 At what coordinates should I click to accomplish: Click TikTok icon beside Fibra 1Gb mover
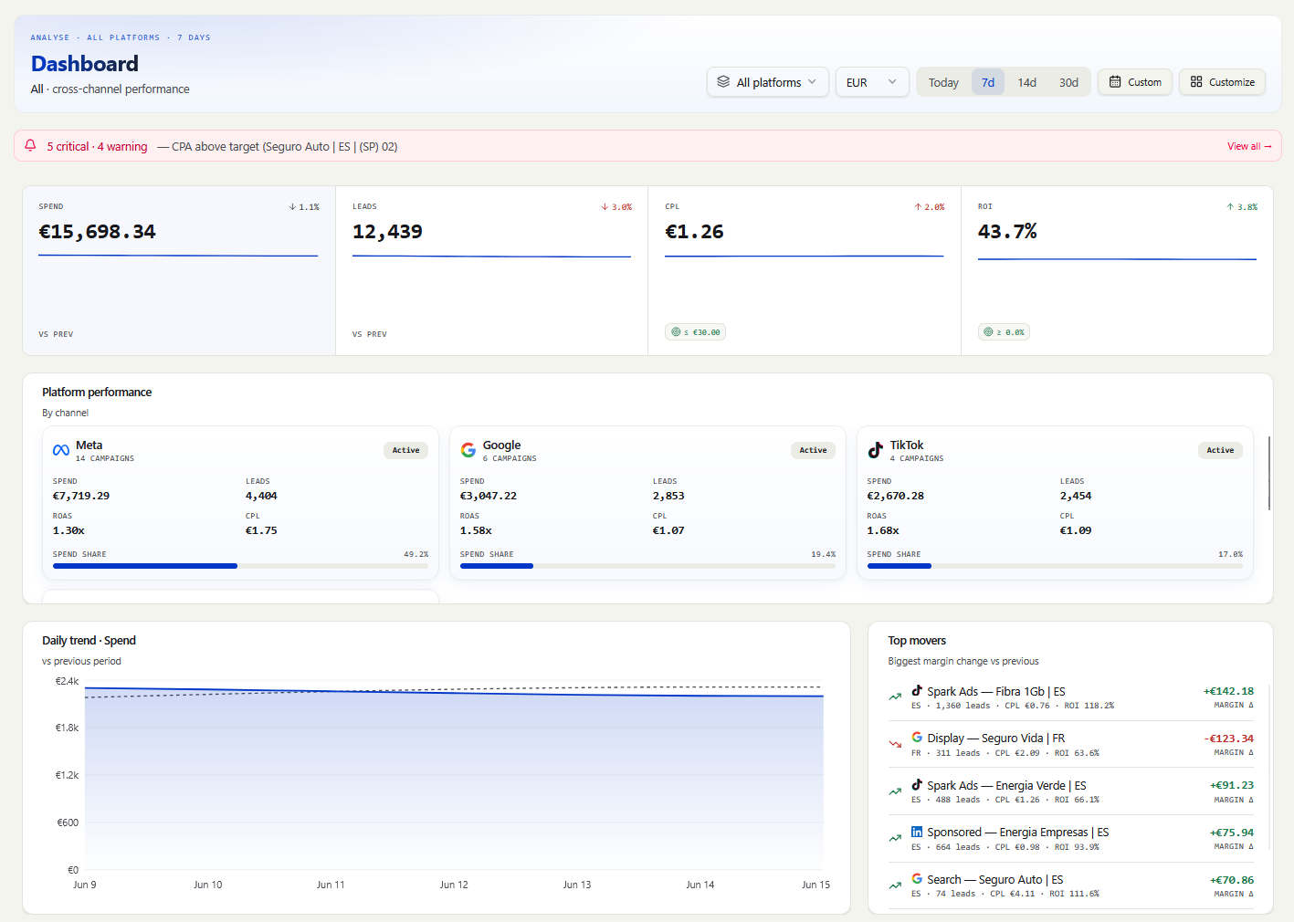917,690
